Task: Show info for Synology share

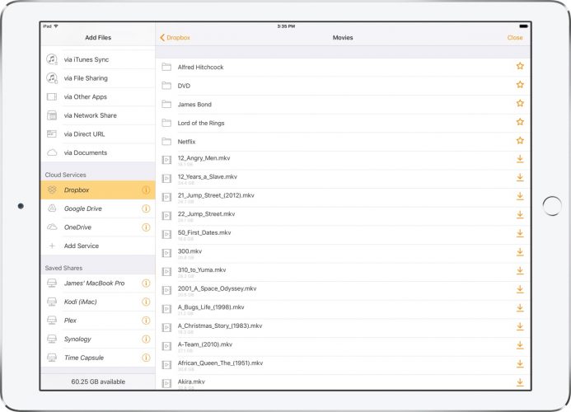Action: [146, 339]
